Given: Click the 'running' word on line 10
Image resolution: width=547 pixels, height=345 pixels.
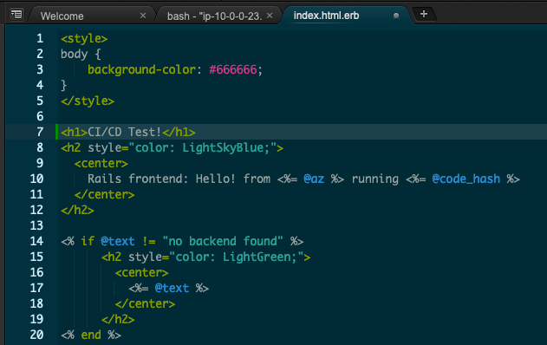Looking at the screenshot, I should [375, 179].
